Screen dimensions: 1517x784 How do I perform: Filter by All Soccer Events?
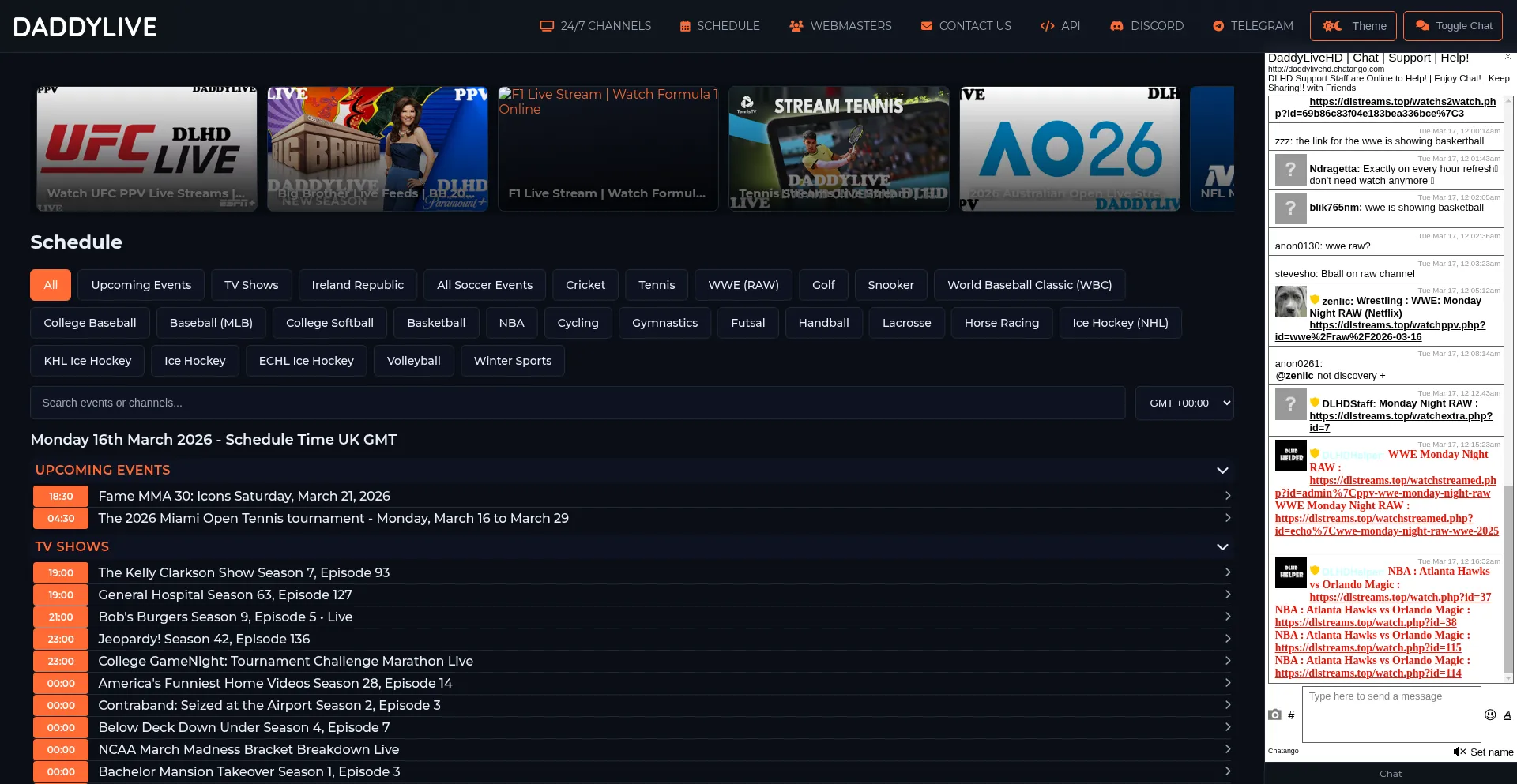[485, 285]
